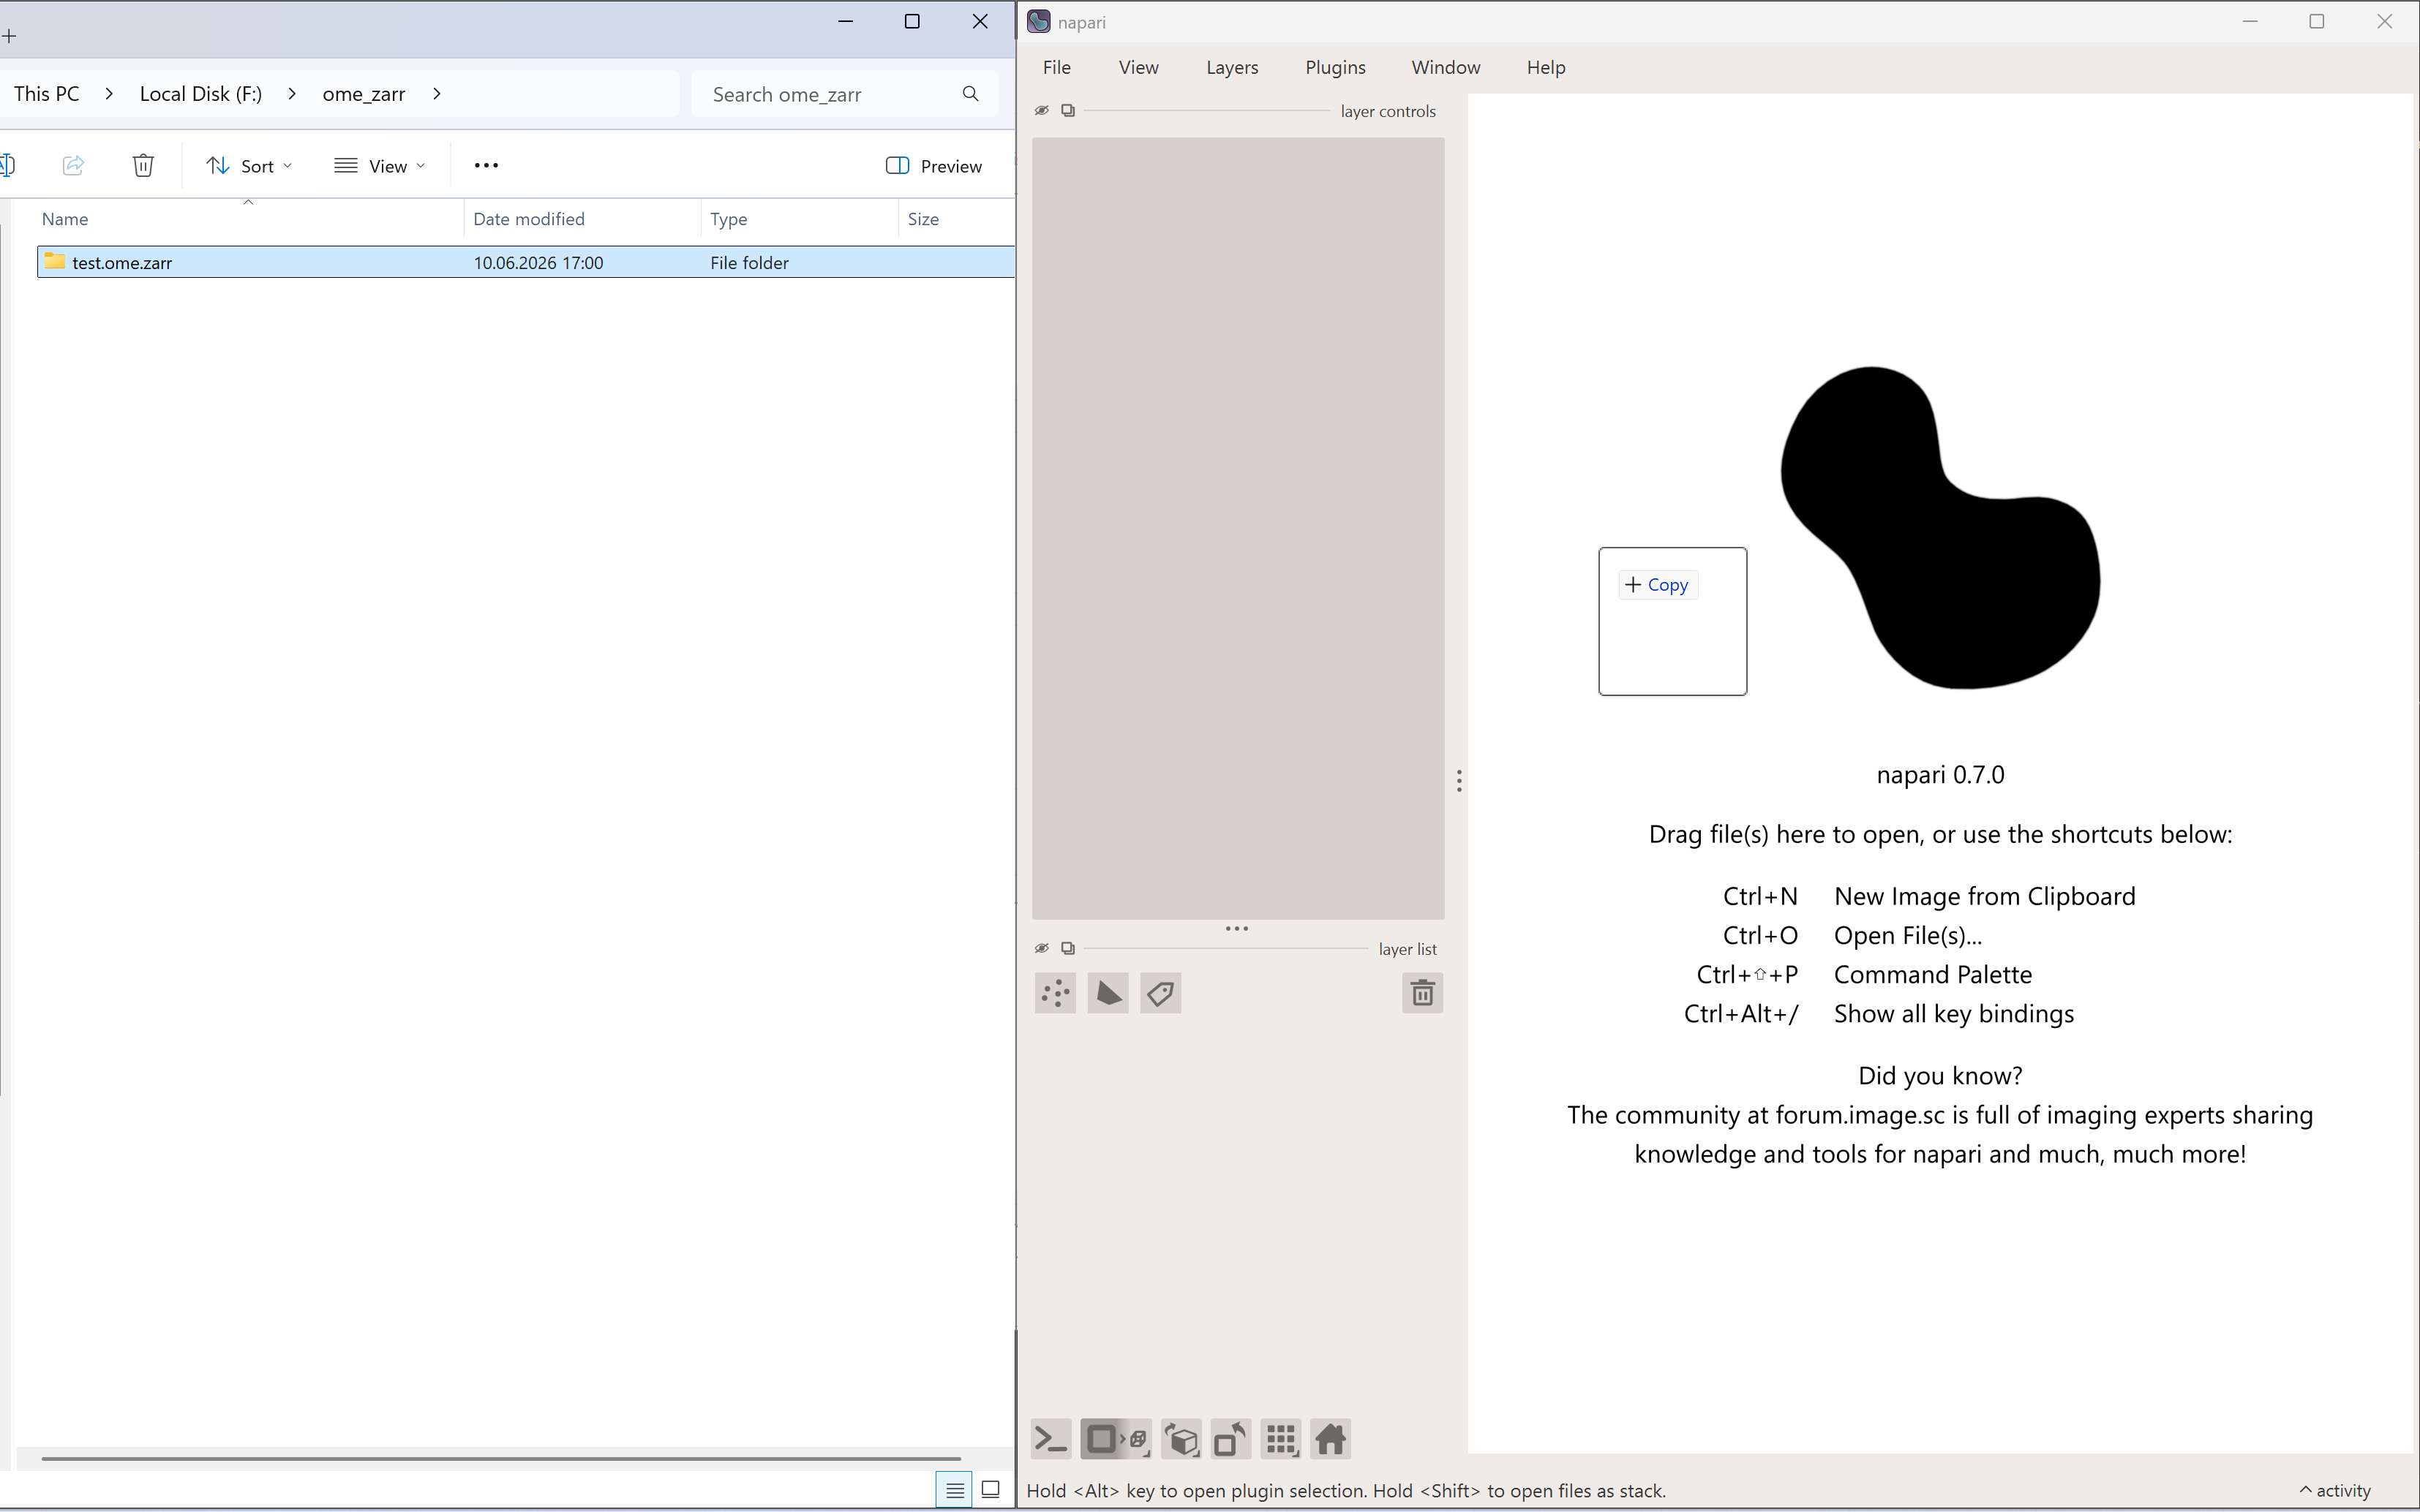This screenshot has height=1512, width=2420.
Task: Hide the layer list dock eye icon
Action: click(x=1042, y=948)
